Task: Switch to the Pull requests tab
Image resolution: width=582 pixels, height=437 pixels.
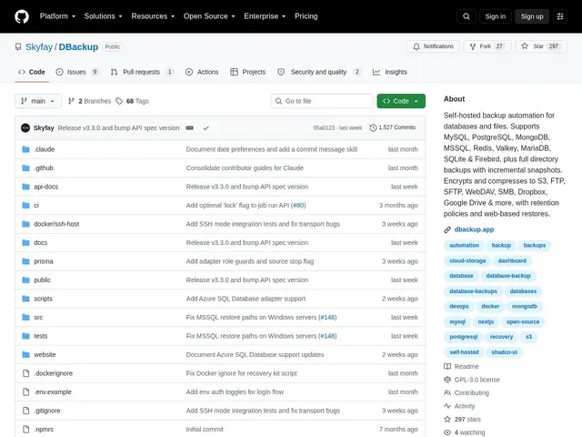Action: point(142,72)
